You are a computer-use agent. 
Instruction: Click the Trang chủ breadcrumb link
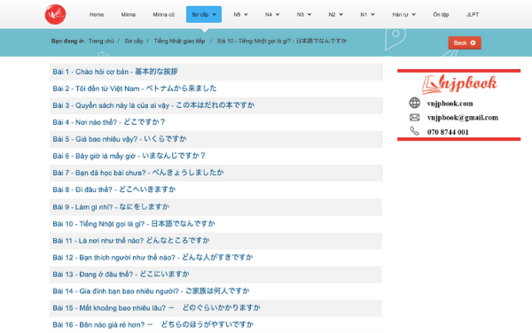(101, 41)
